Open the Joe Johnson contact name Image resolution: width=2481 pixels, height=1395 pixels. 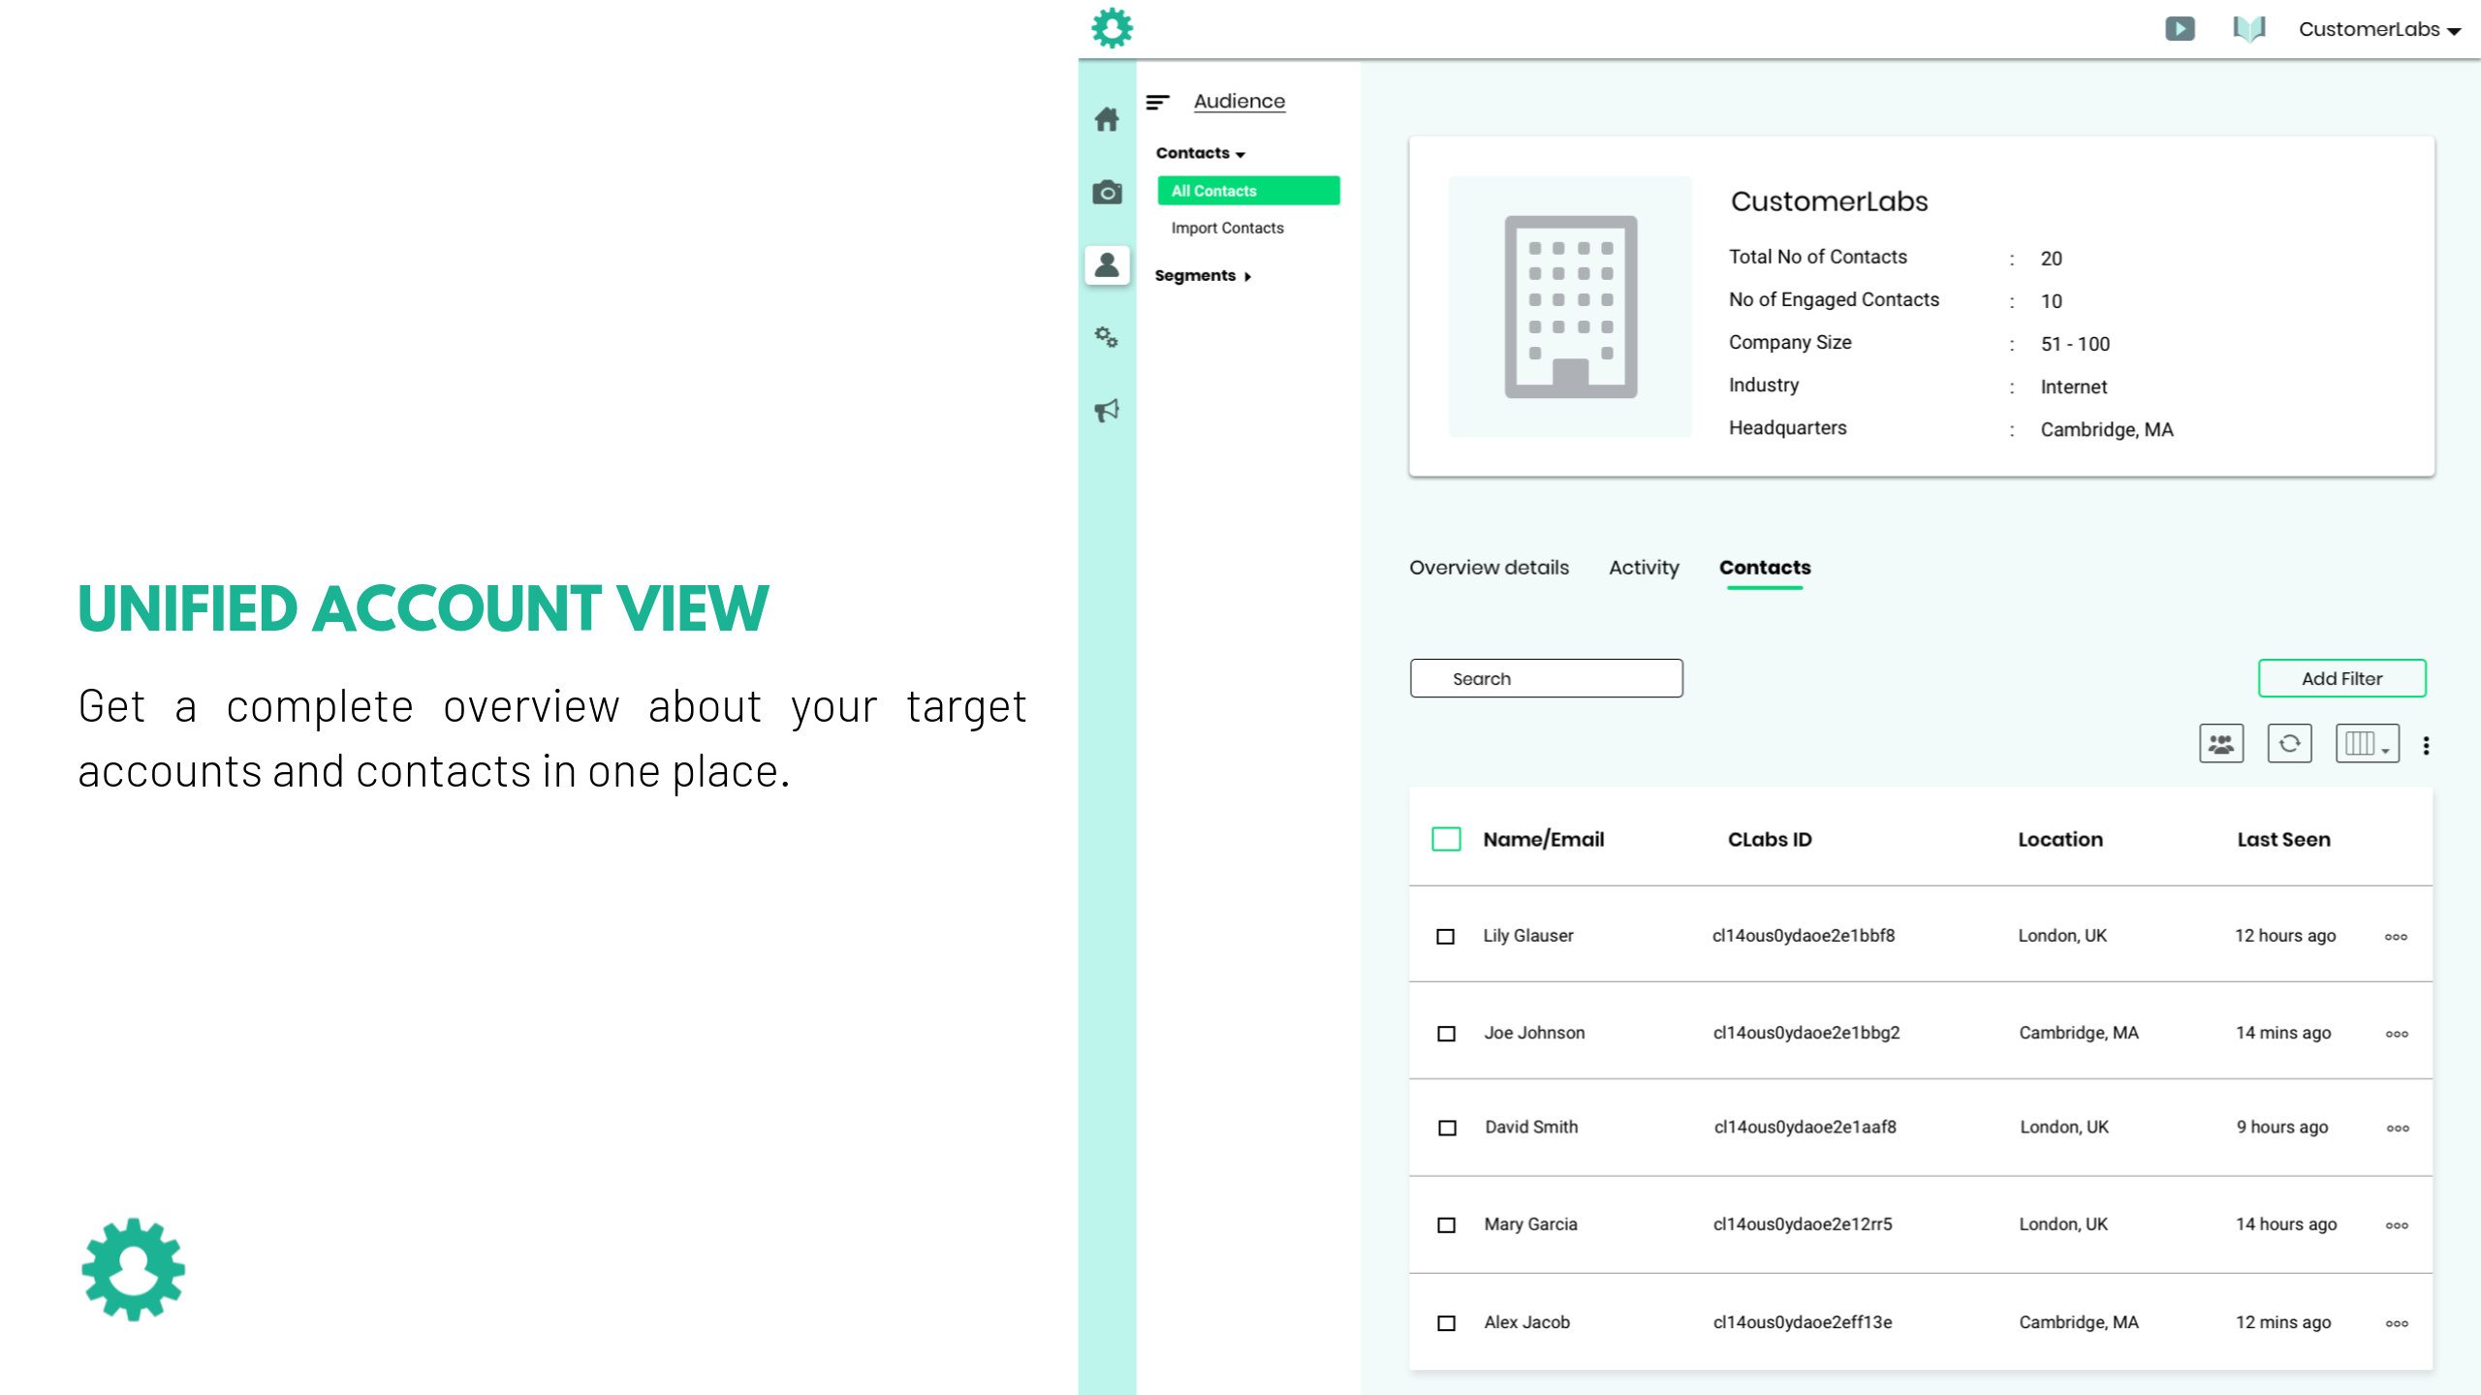(1534, 1033)
